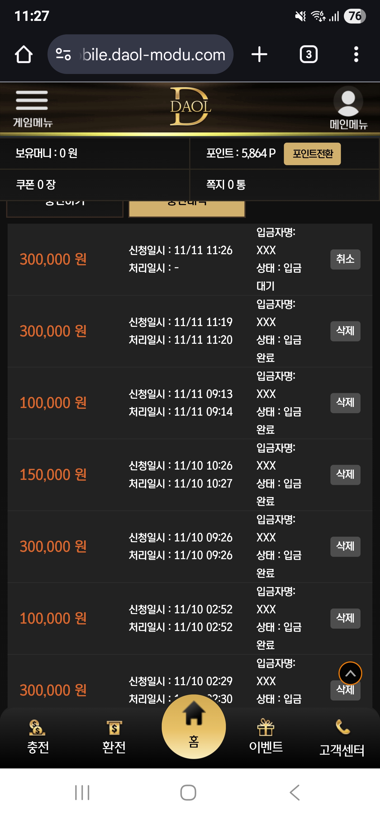Tap the Android back navigation button
380x816 pixels.
coord(294,792)
